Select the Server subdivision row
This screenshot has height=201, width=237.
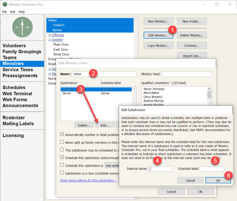tap(67, 93)
